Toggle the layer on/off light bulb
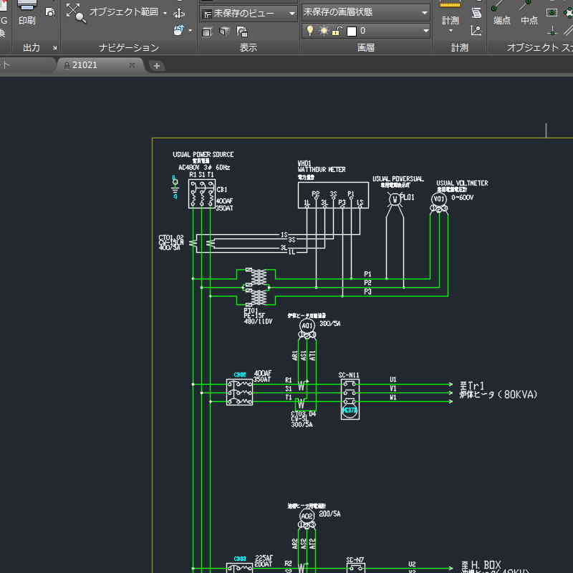 pyautogui.click(x=310, y=30)
